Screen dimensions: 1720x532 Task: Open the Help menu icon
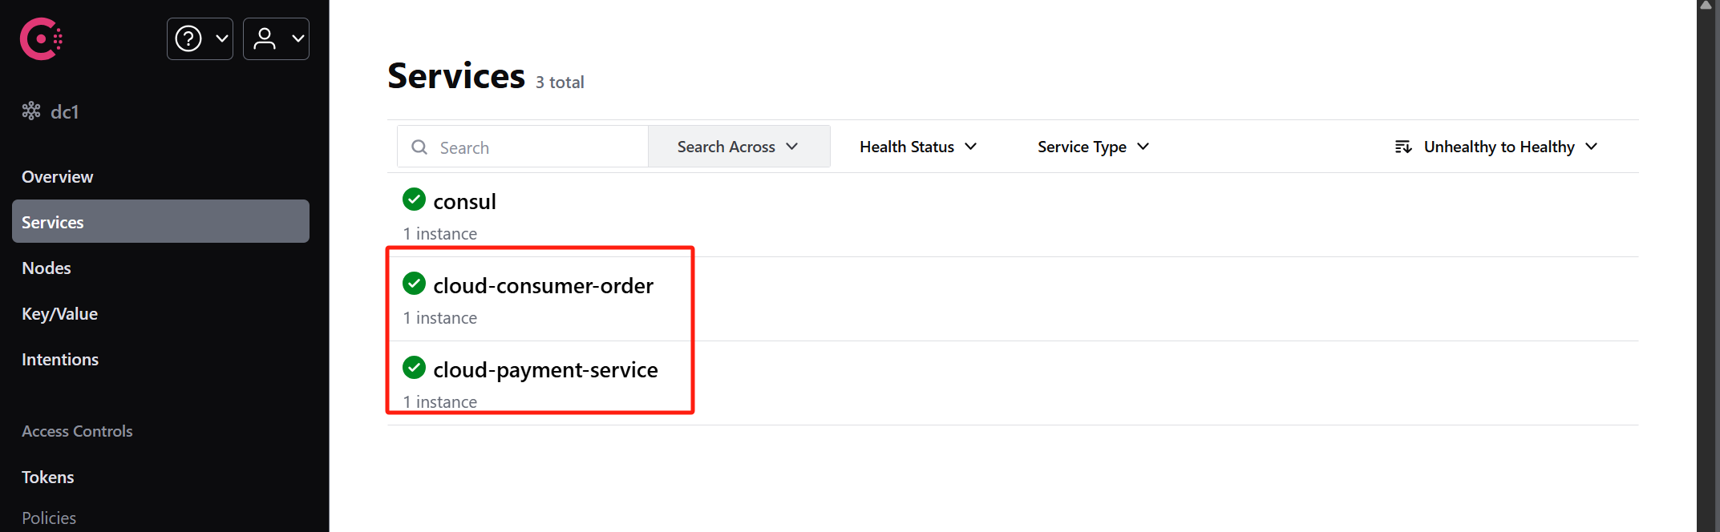(188, 38)
